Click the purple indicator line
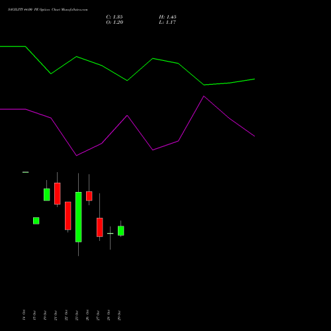This screenshot has width=331, height=331. pos(127,116)
